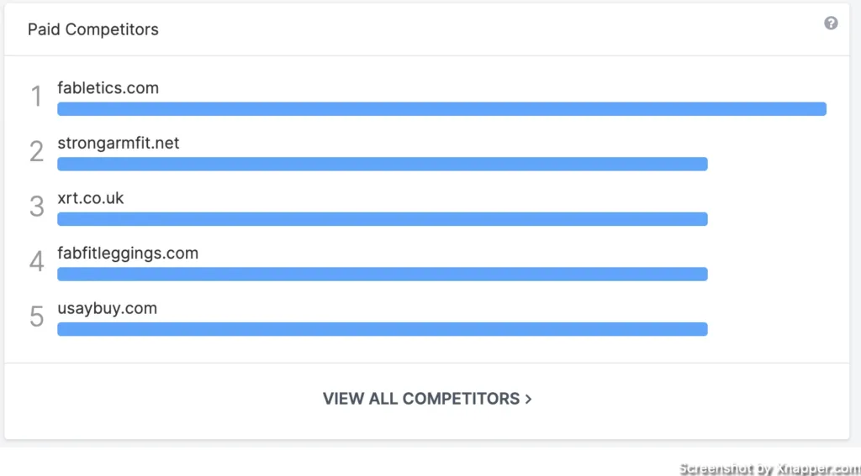The image size is (861, 476).
Task: Click the Paid Competitors panel title
Action: pyautogui.click(x=93, y=29)
